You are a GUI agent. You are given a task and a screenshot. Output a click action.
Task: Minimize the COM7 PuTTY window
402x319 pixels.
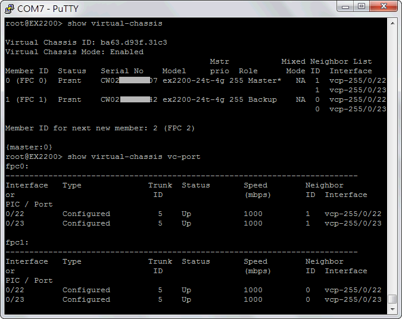(345, 6)
